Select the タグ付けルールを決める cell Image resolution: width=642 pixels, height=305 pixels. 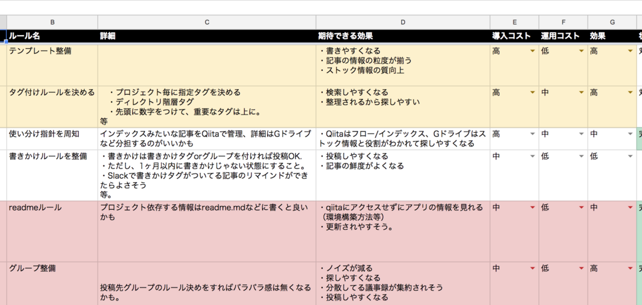coord(52,106)
